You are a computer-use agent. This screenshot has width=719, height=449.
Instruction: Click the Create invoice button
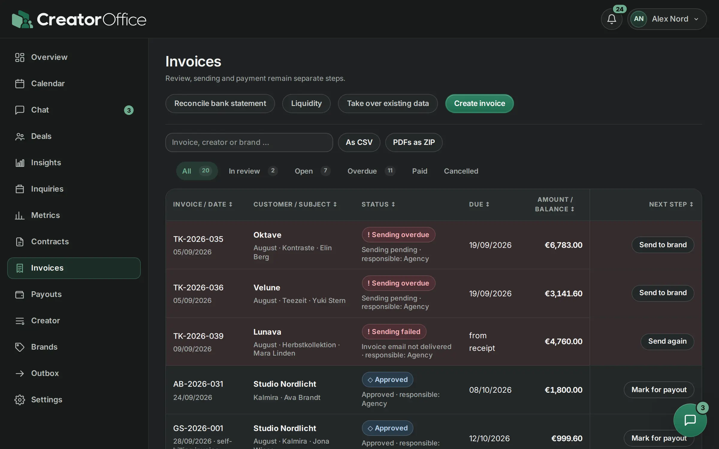click(x=479, y=104)
